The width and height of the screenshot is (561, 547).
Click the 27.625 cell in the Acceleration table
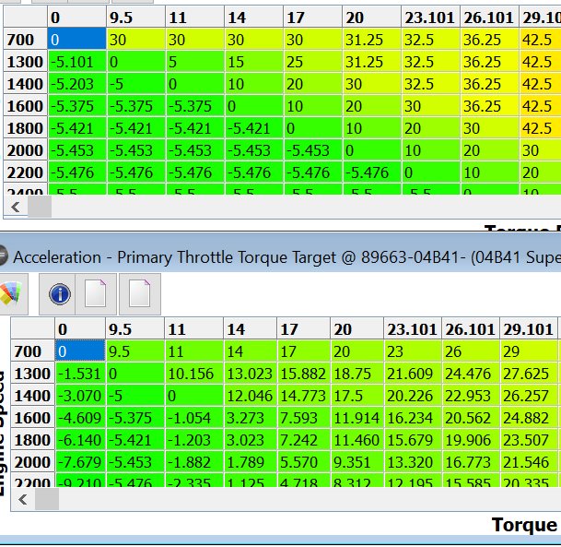point(529,374)
